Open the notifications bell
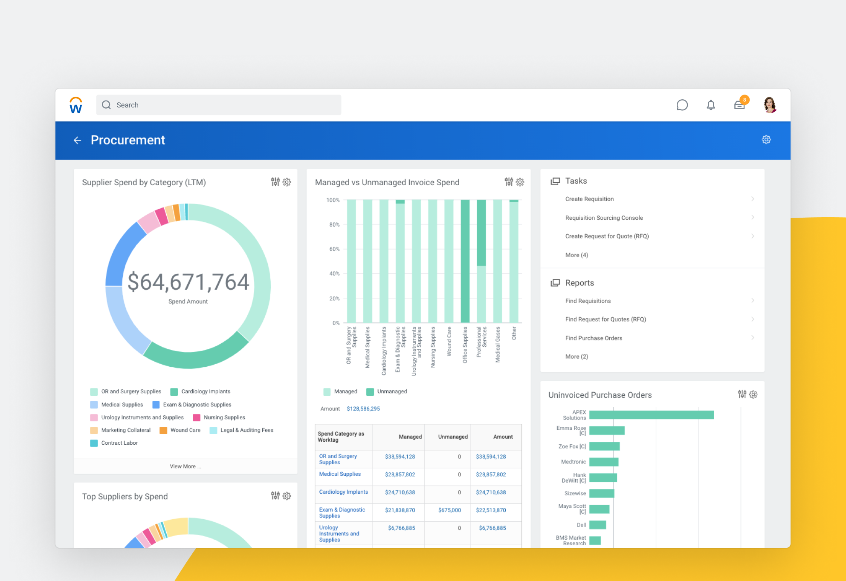 [x=711, y=105]
